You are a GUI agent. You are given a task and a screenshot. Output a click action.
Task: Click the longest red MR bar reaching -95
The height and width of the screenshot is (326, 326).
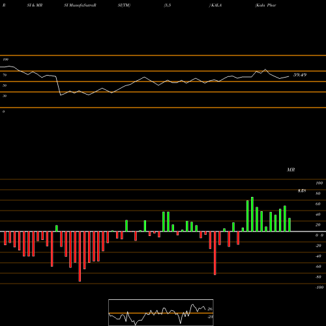tap(80, 256)
